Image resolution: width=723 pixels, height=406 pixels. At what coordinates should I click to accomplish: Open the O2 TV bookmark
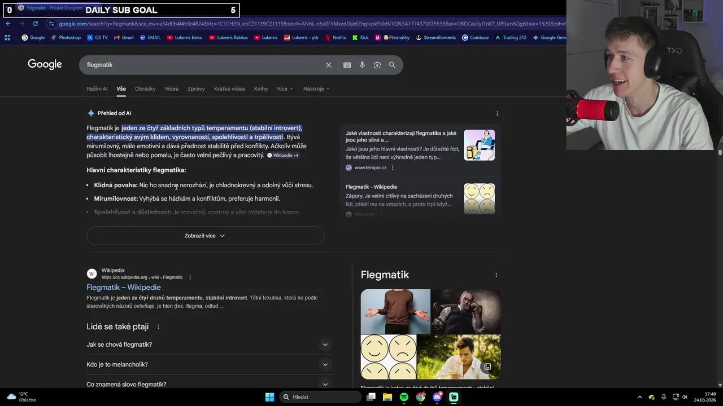97,38
